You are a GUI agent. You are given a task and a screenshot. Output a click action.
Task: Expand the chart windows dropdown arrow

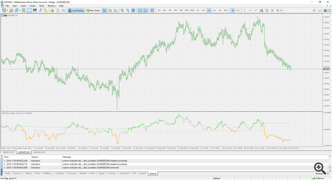click(19, 10)
